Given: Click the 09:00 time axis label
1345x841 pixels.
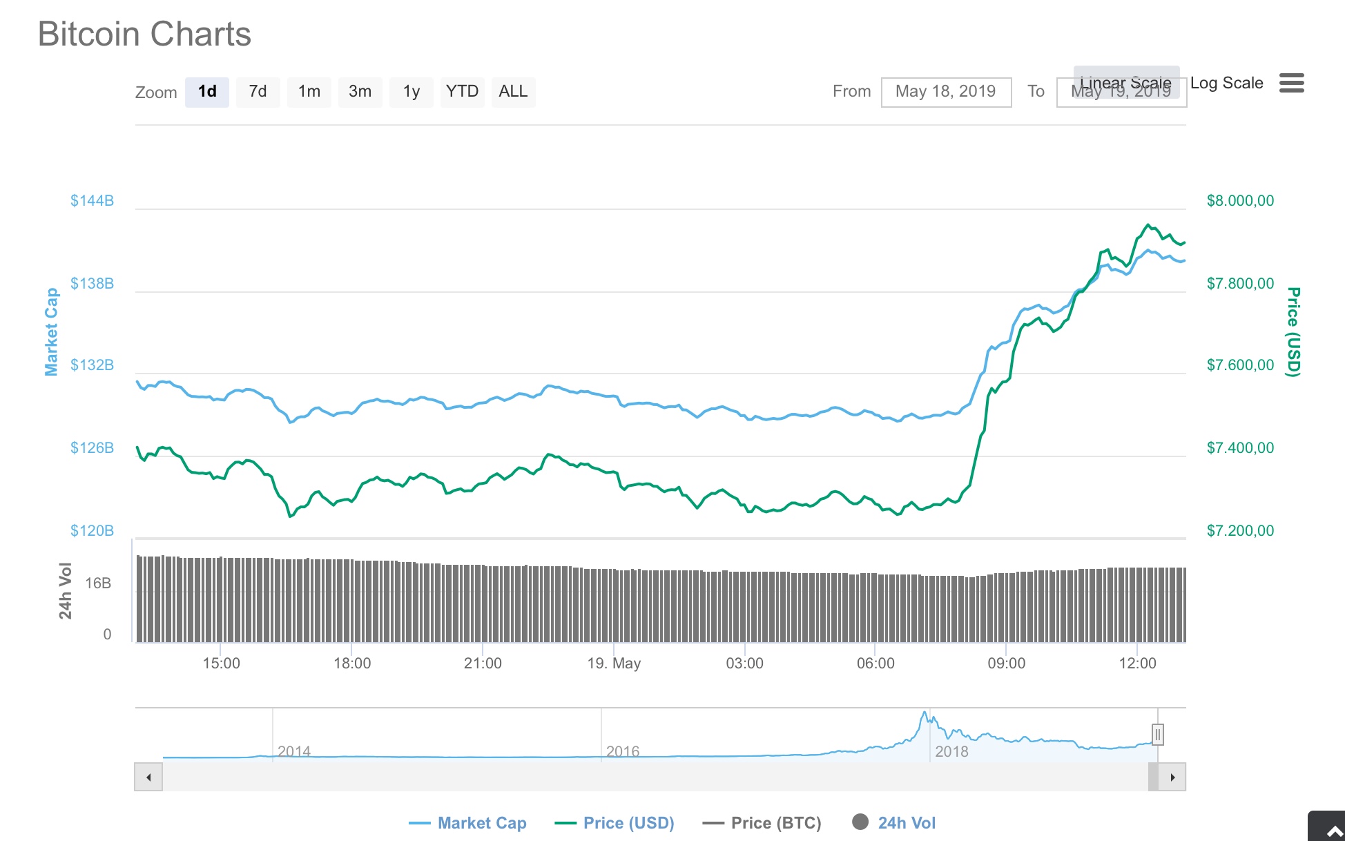Looking at the screenshot, I should (x=1006, y=664).
